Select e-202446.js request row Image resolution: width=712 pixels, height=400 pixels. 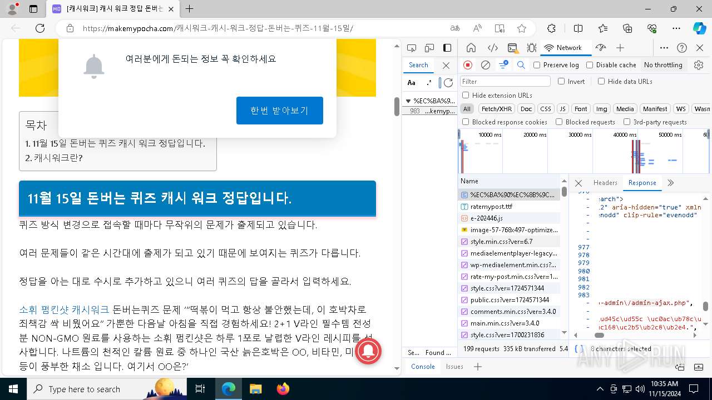510,218
